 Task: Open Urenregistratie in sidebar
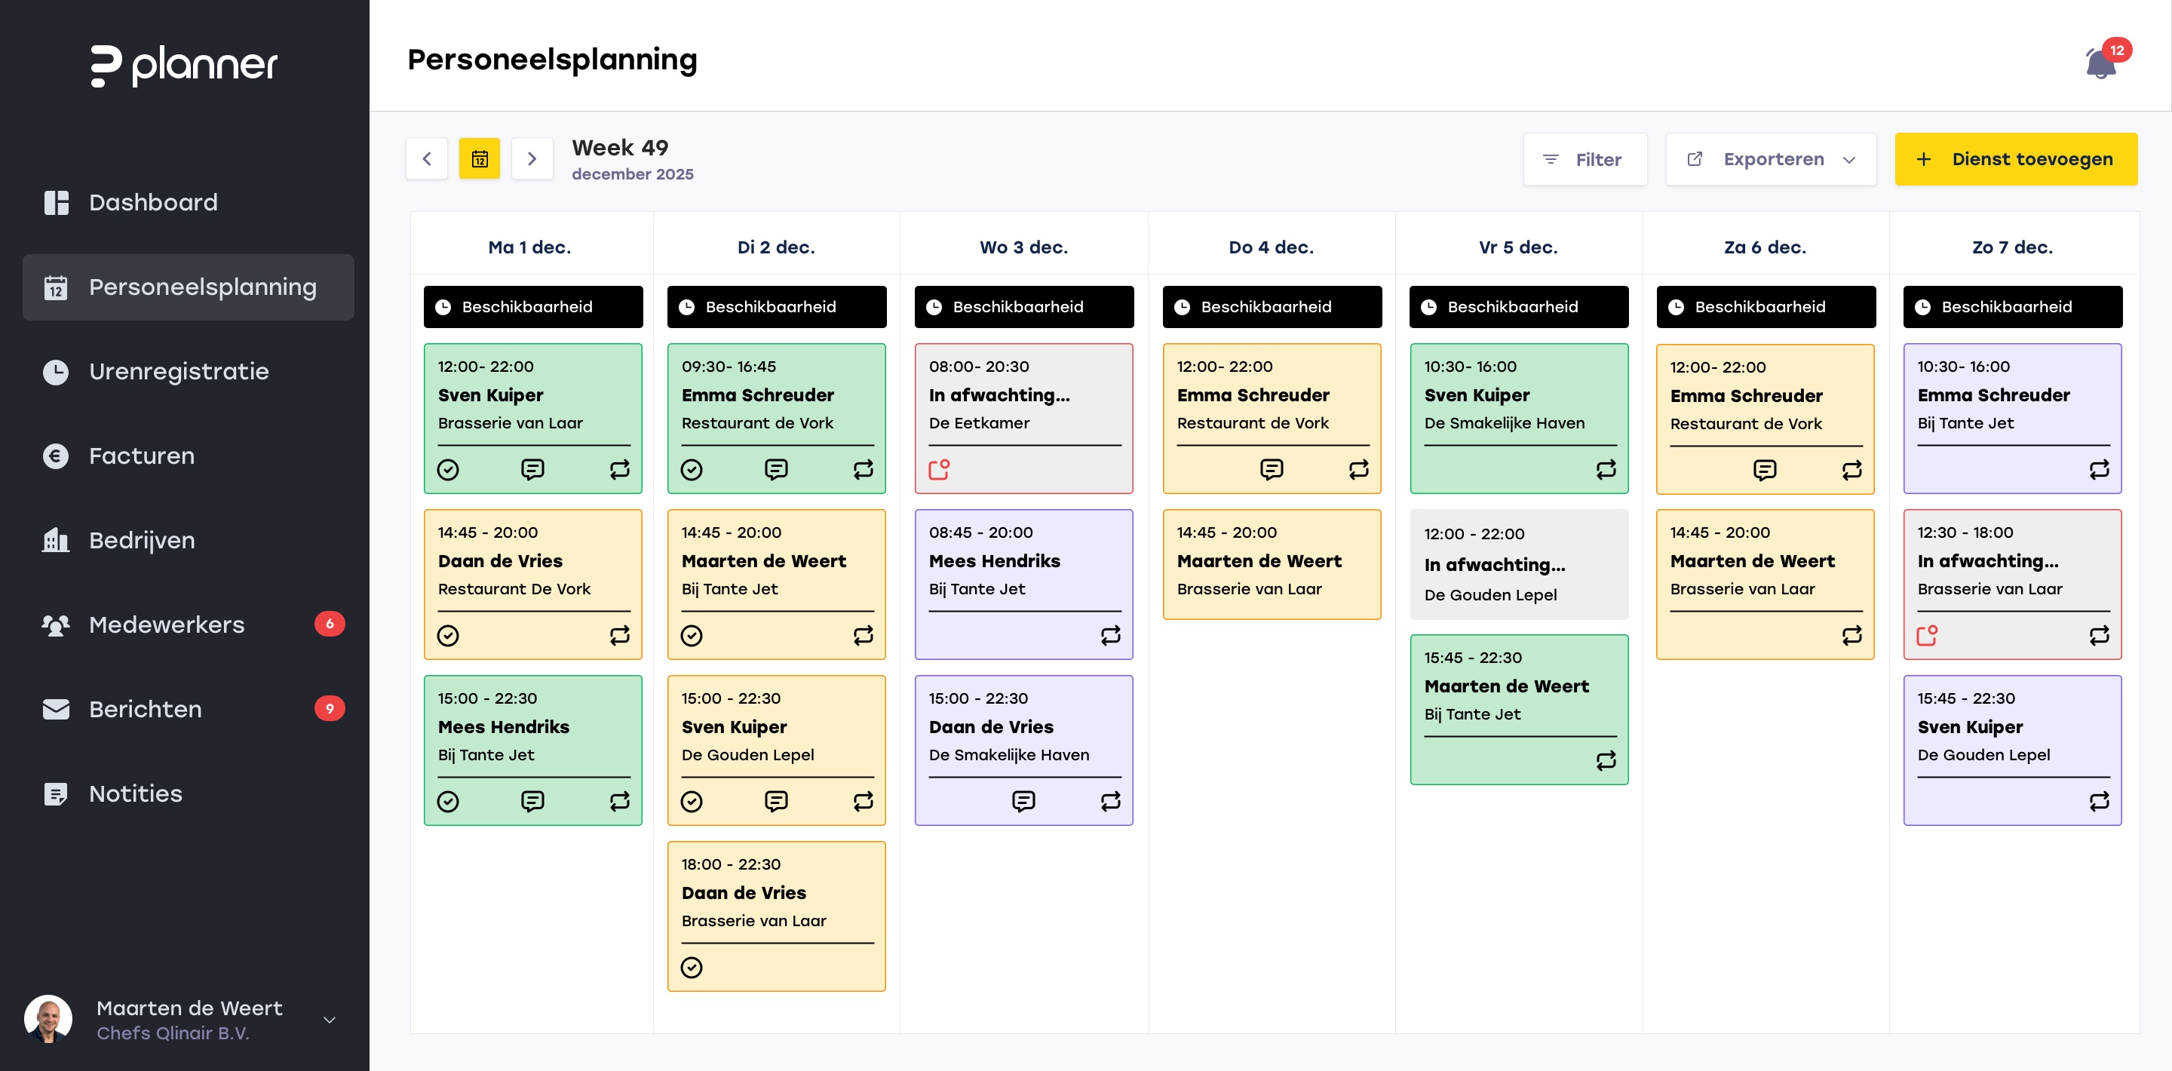[179, 372]
